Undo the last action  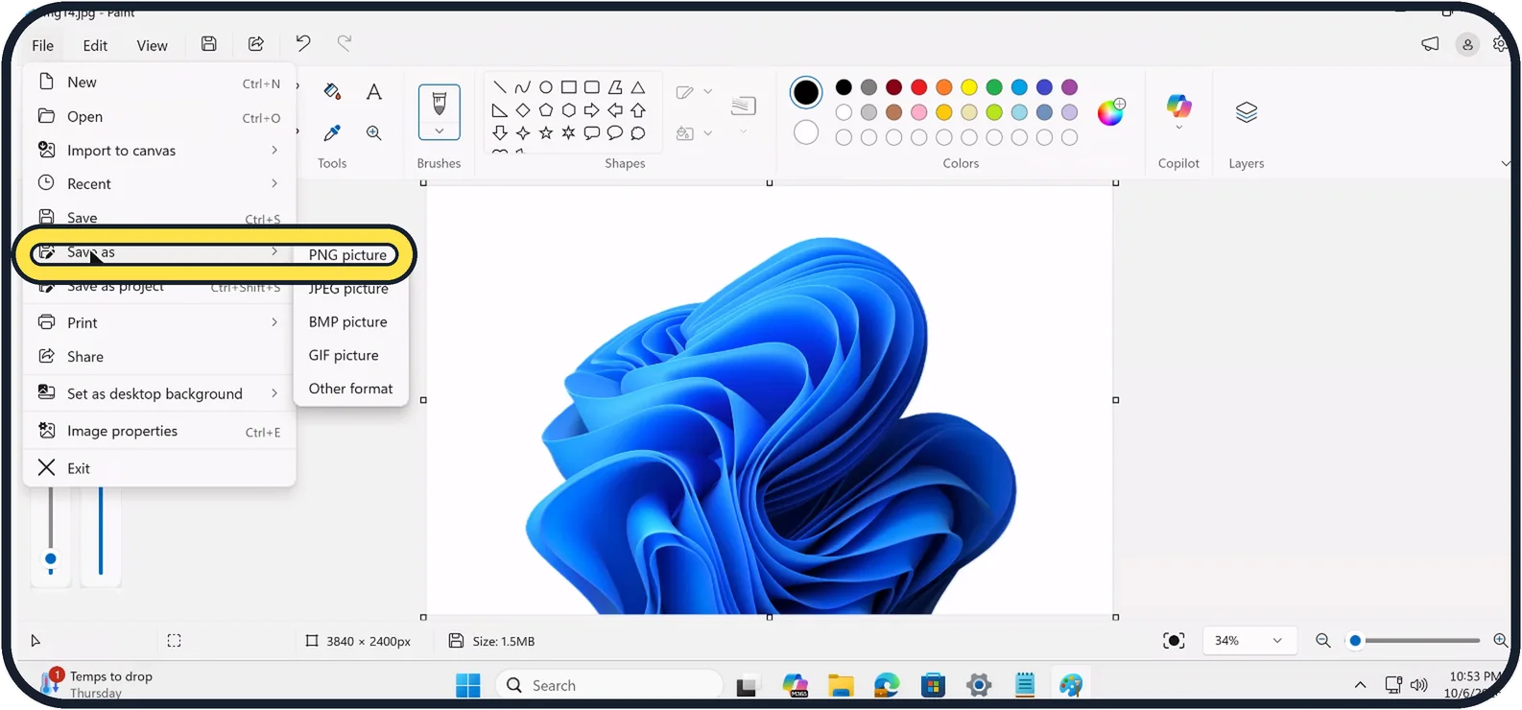click(x=303, y=43)
